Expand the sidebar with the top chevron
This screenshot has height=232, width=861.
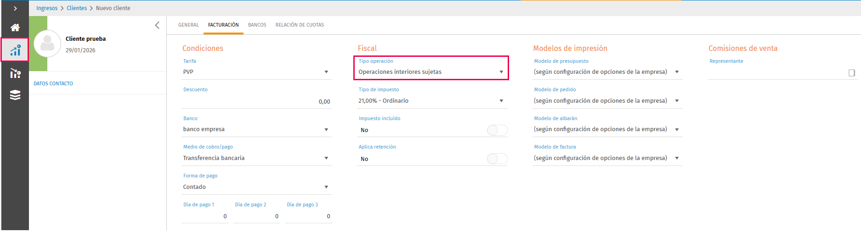15,8
